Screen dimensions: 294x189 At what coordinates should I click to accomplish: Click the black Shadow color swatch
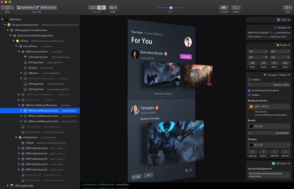(251, 145)
